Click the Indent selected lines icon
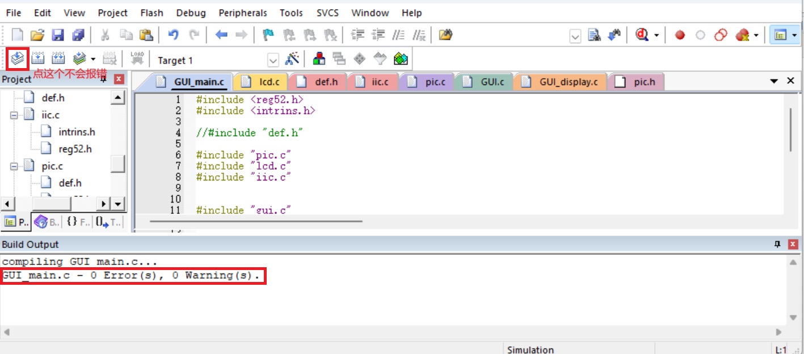Screen dimensions: 804x354 click(357, 35)
